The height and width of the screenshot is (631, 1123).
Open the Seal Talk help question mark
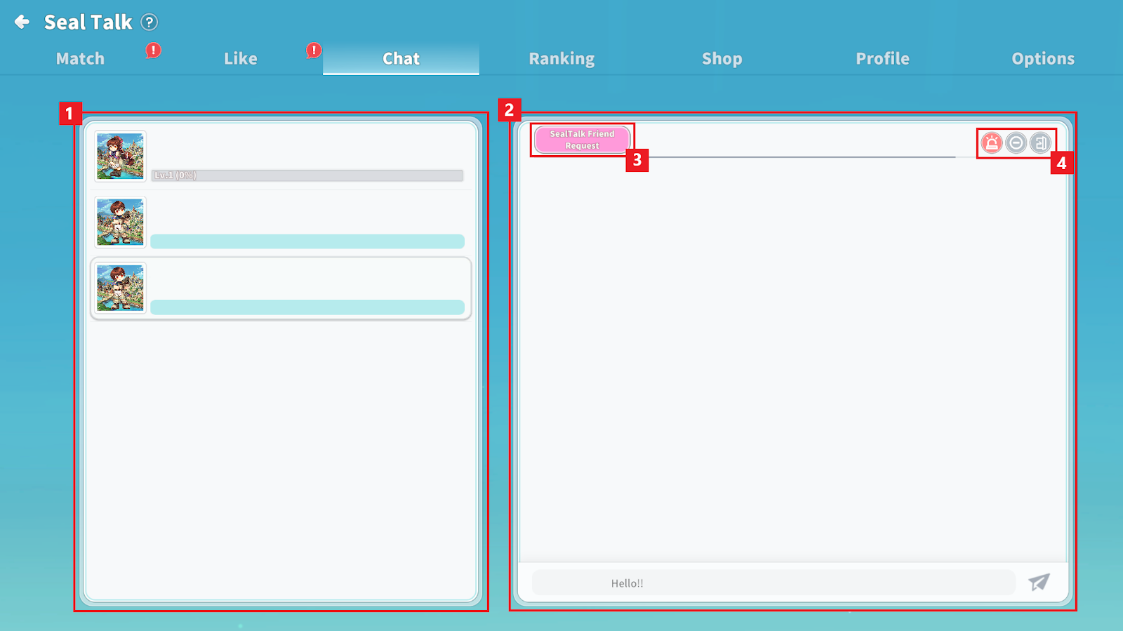pos(149,22)
